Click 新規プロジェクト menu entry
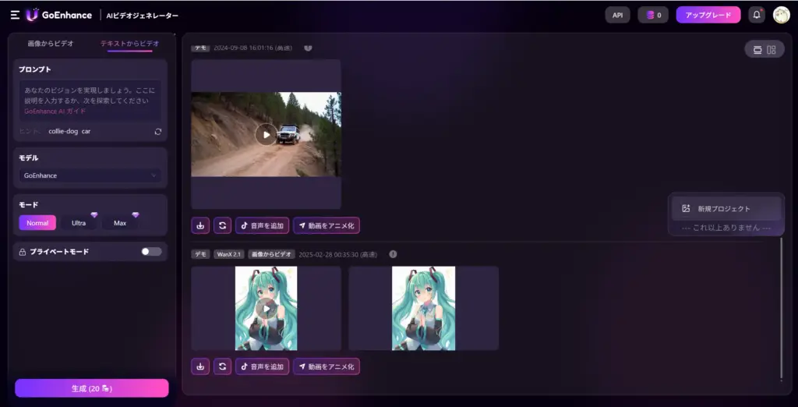The height and width of the screenshot is (407, 798). coord(726,209)
